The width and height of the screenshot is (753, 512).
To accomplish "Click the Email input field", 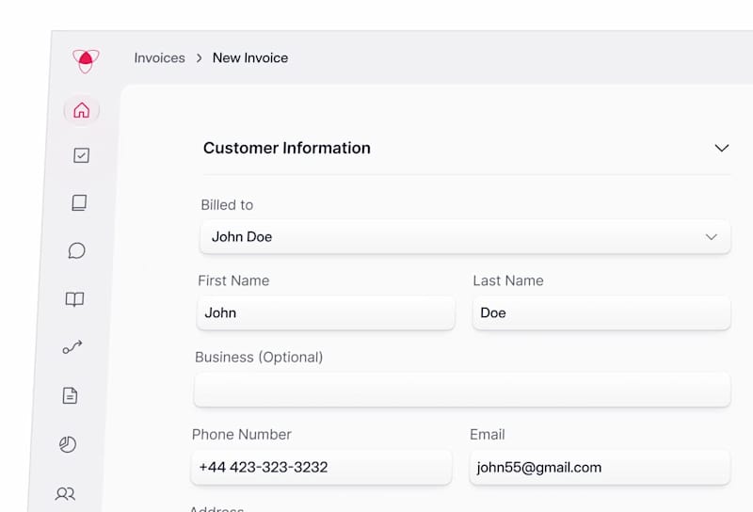I will tap(600, 467).
